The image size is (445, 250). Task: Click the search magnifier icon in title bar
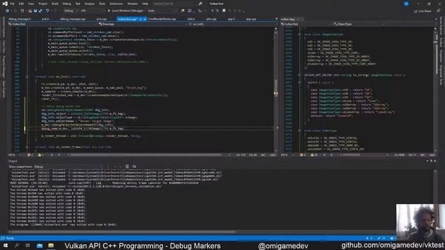[200, 3]
